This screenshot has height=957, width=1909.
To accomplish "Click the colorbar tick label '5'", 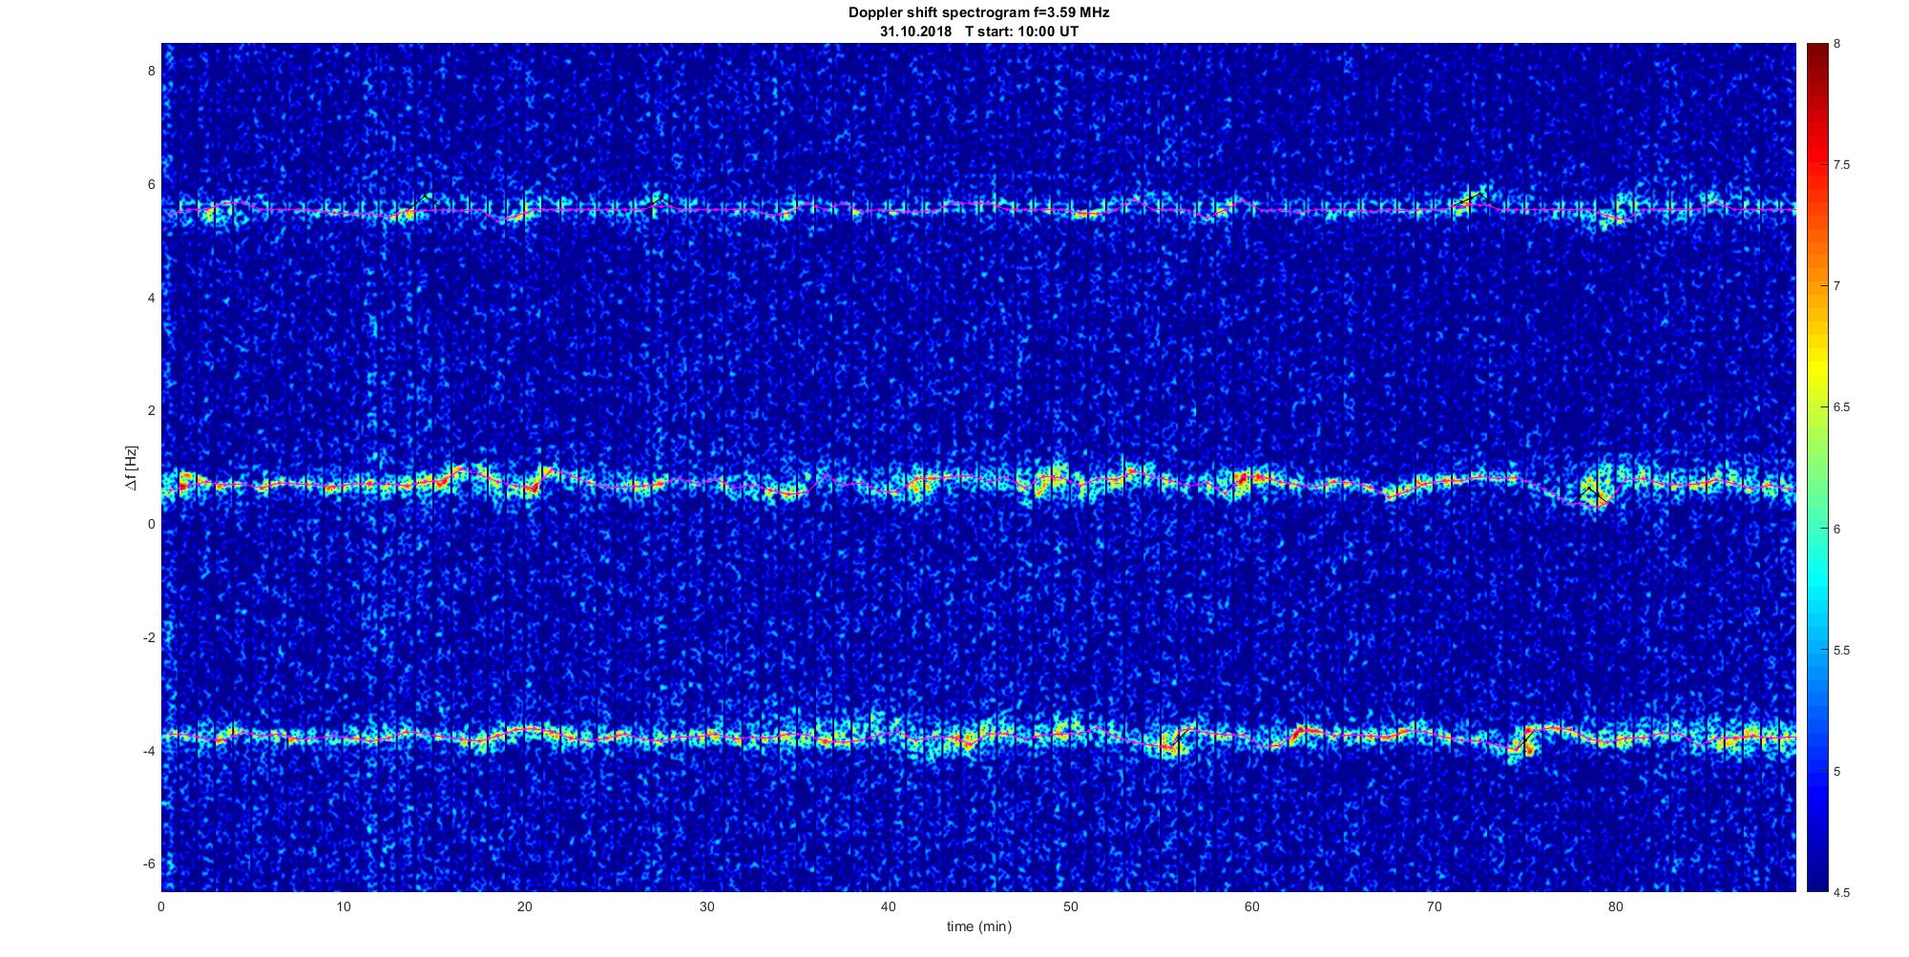I will coord(1836,772).
